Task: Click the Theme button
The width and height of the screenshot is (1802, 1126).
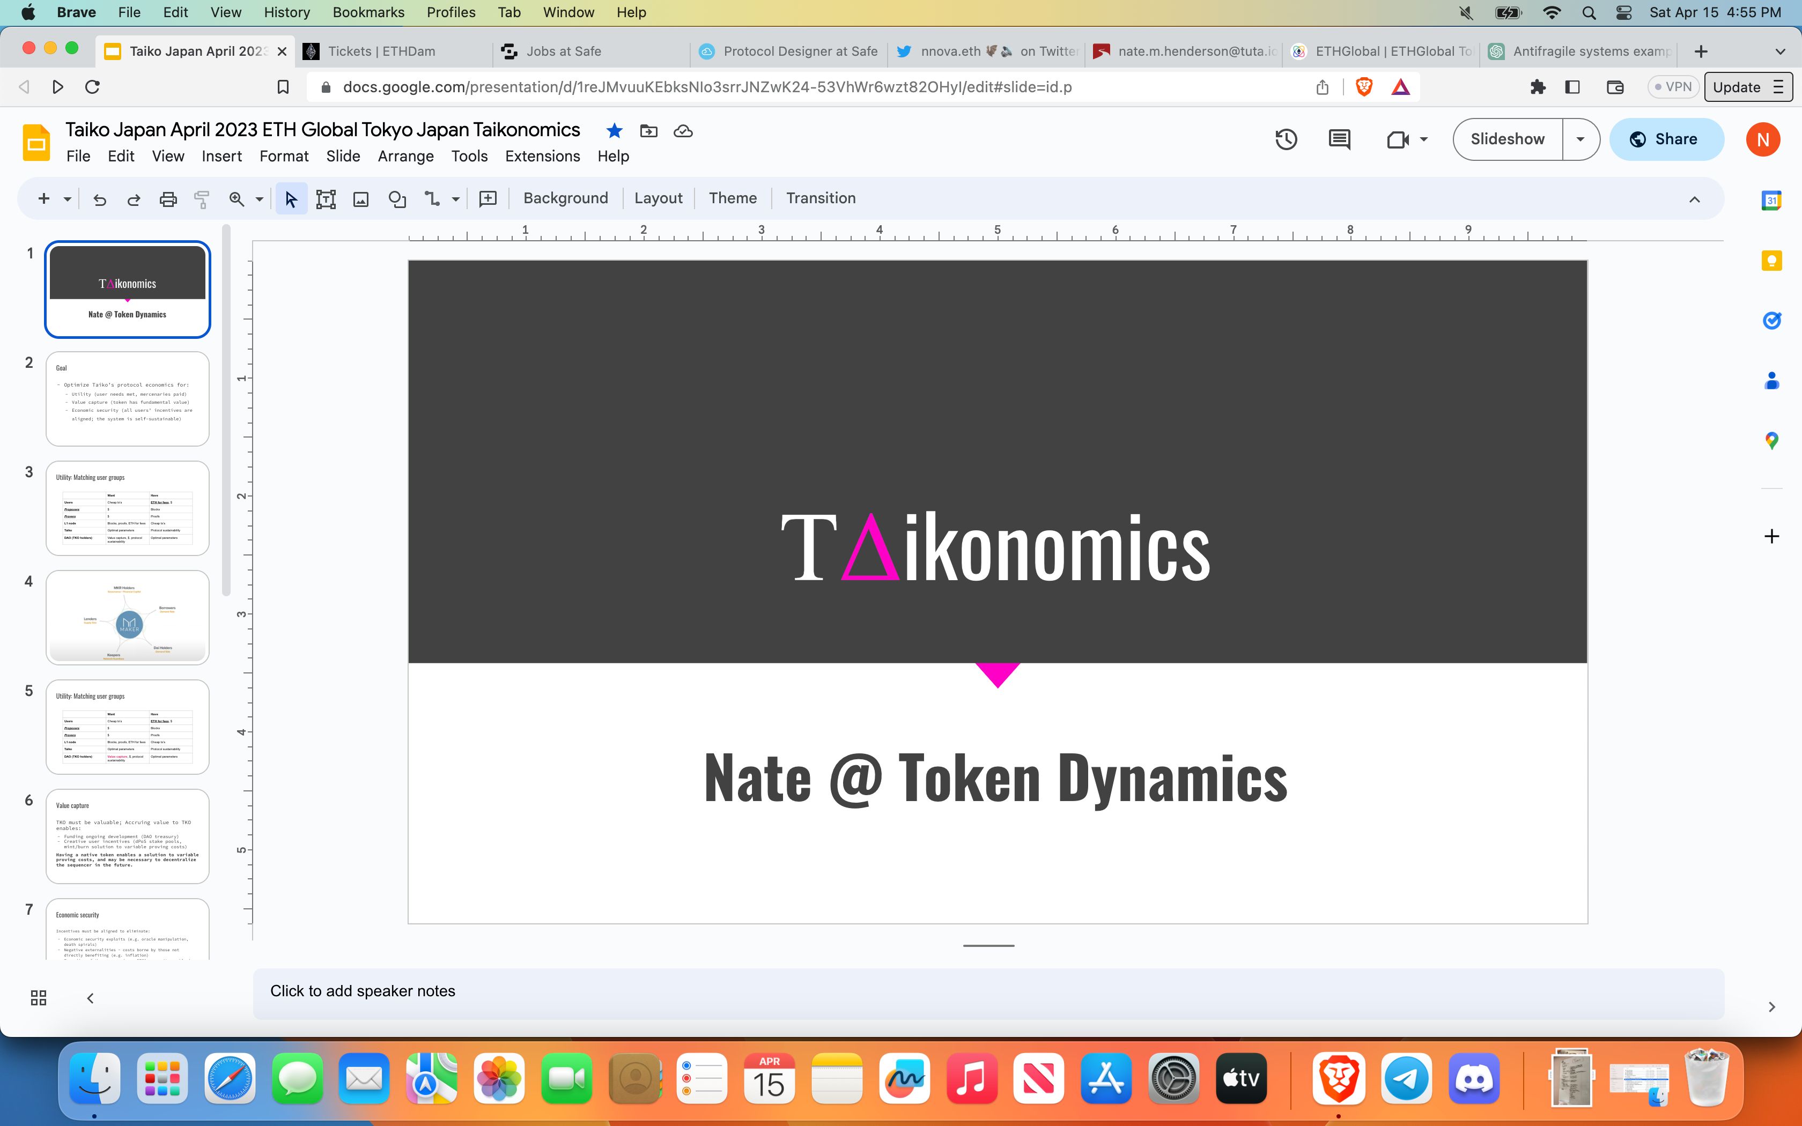Action: point(733,199)
